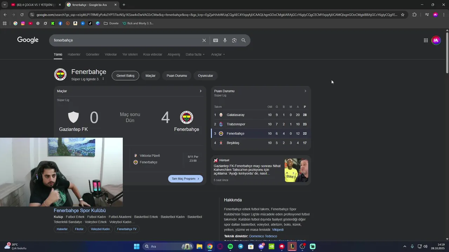Expand the Maçlar card arrow

click(x=201, y=91)
